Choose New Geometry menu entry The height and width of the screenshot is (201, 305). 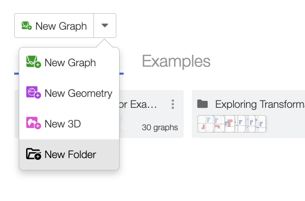pos(78,93)
